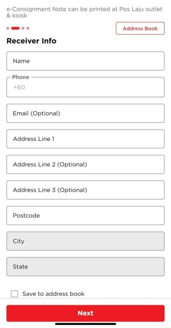Screen dimensions: 171x328
Task: Tap the home indicator bar
Action: point(85,324)
